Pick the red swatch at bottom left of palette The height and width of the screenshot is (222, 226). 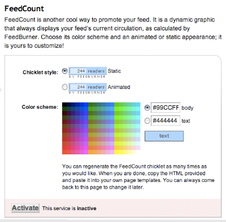pos(64,152)
